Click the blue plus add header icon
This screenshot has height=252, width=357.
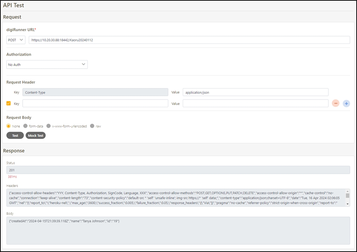point(346,103)
